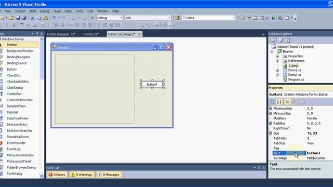Expand the Padding property
Image resolution: width=333 pixels, height=187 pixels.
tap(271, 123)
